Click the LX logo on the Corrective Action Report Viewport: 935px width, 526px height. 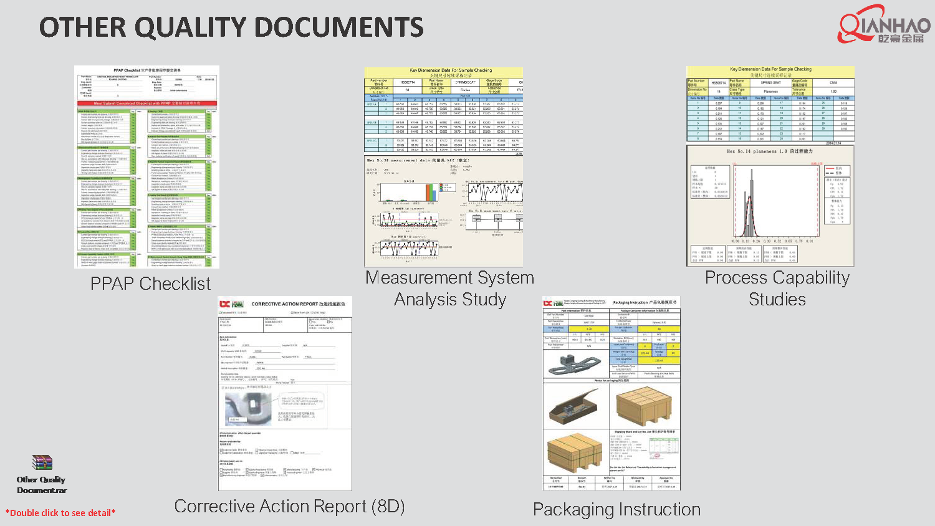tap(223, 303)
